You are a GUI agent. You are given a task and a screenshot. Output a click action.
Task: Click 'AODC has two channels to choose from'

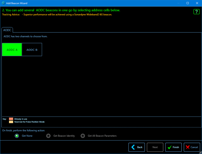[x=26, y=36]
